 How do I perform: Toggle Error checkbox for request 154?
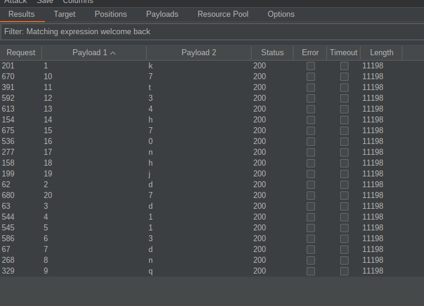tap(311, 120)
